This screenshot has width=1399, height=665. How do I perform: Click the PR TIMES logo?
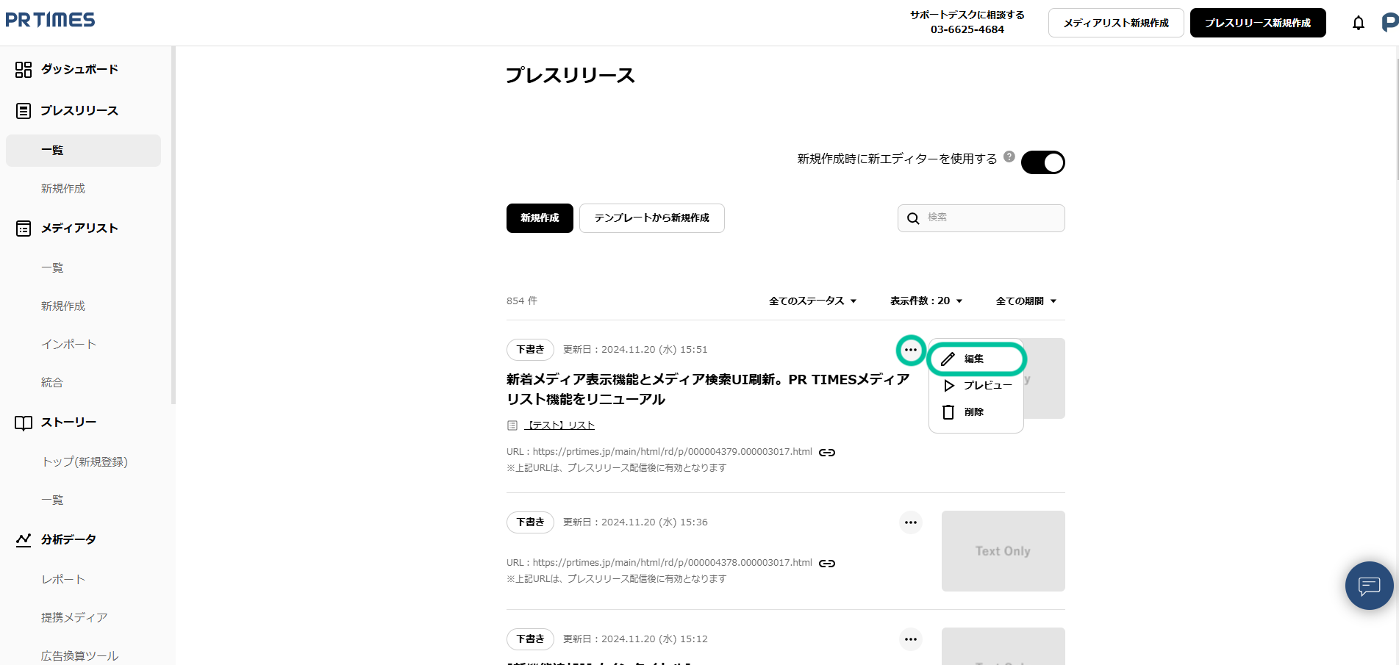coord(50,20)
